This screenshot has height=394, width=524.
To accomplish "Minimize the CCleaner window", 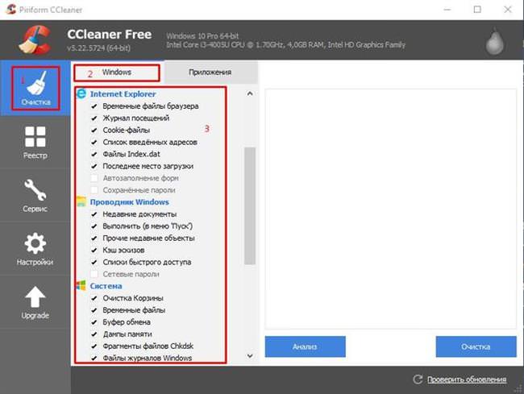I will (x=447, y=10).
